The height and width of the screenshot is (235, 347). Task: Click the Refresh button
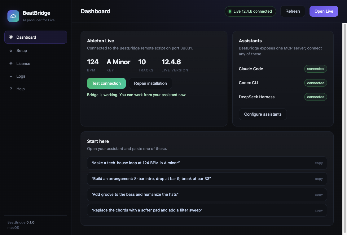(292, 11)
